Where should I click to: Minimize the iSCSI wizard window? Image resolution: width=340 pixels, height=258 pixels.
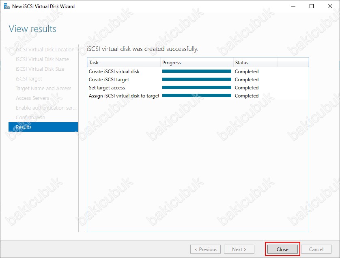(x=293, y=6)
